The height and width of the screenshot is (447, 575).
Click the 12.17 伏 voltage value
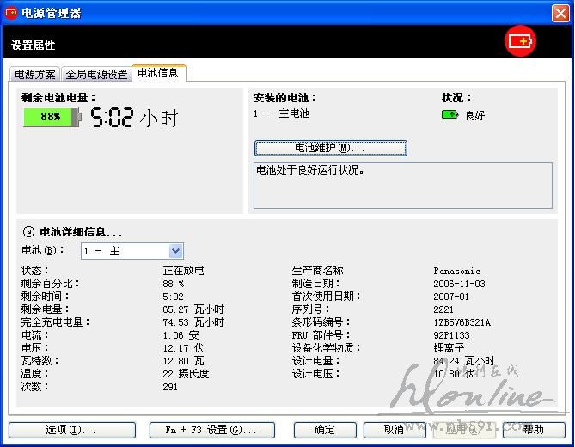tap(183, 348)
